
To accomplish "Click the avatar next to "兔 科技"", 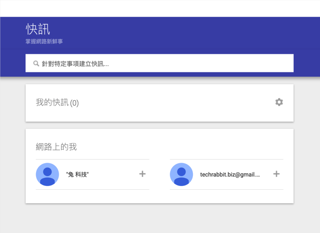I will [47, 175].
